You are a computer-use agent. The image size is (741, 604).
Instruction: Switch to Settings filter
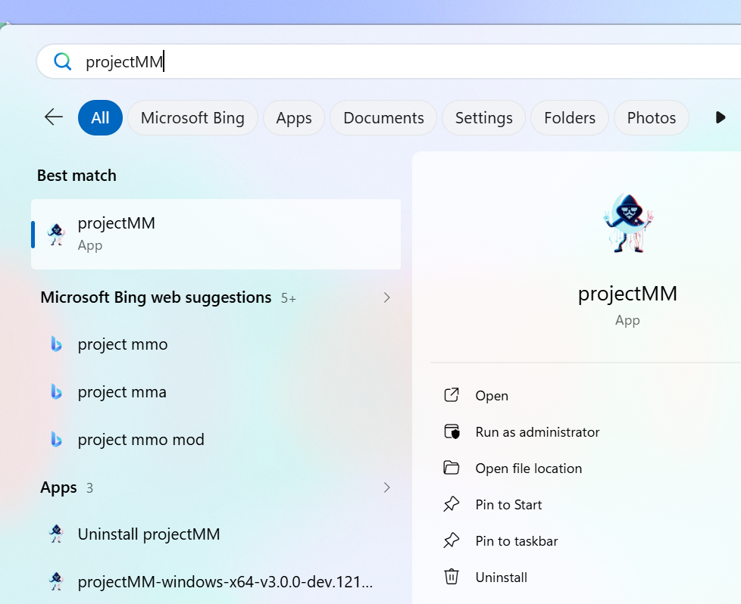coord(483,117)
